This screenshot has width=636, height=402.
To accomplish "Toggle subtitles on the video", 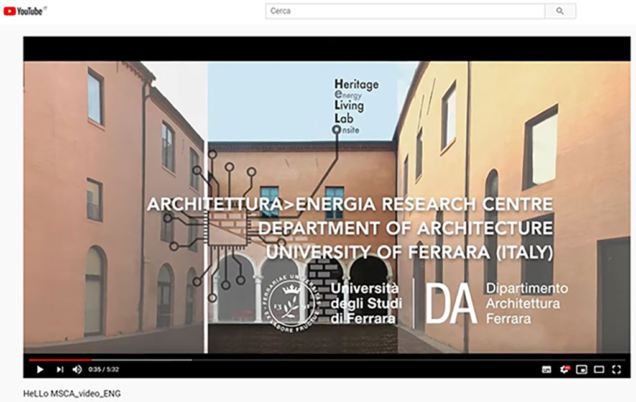I will tap(546, 370).
